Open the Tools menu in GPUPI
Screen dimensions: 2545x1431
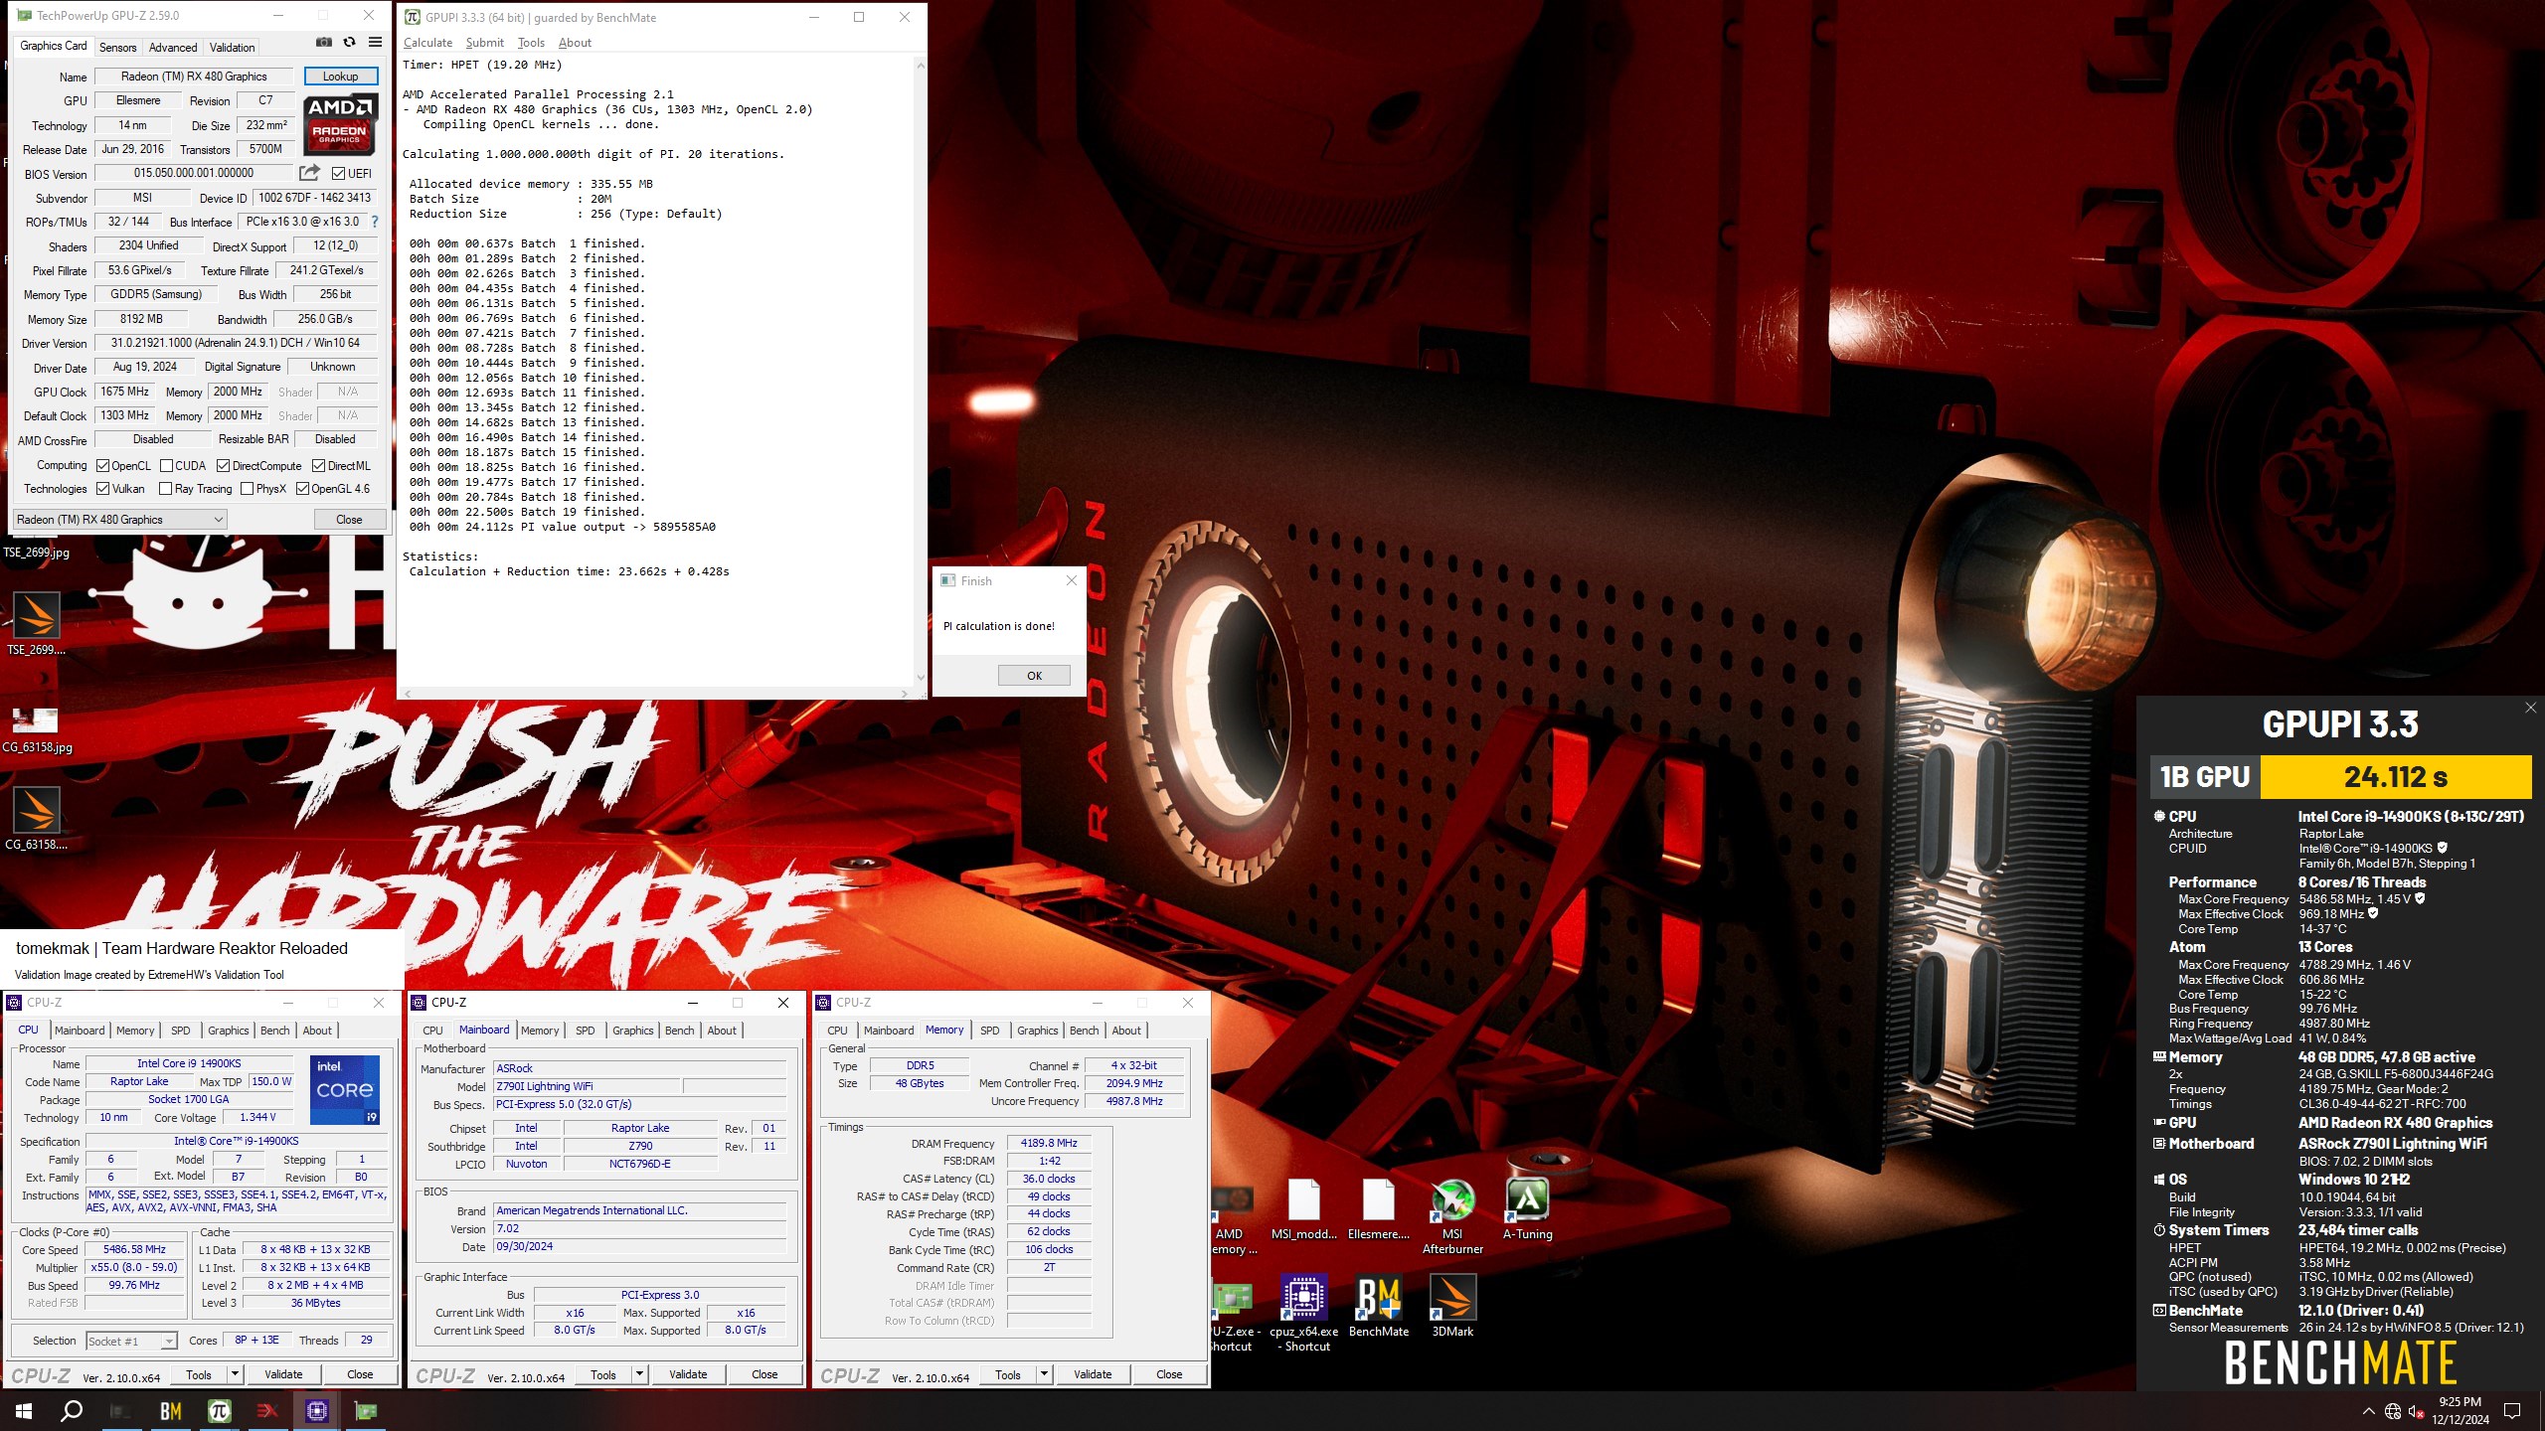[x=531, y=43]
